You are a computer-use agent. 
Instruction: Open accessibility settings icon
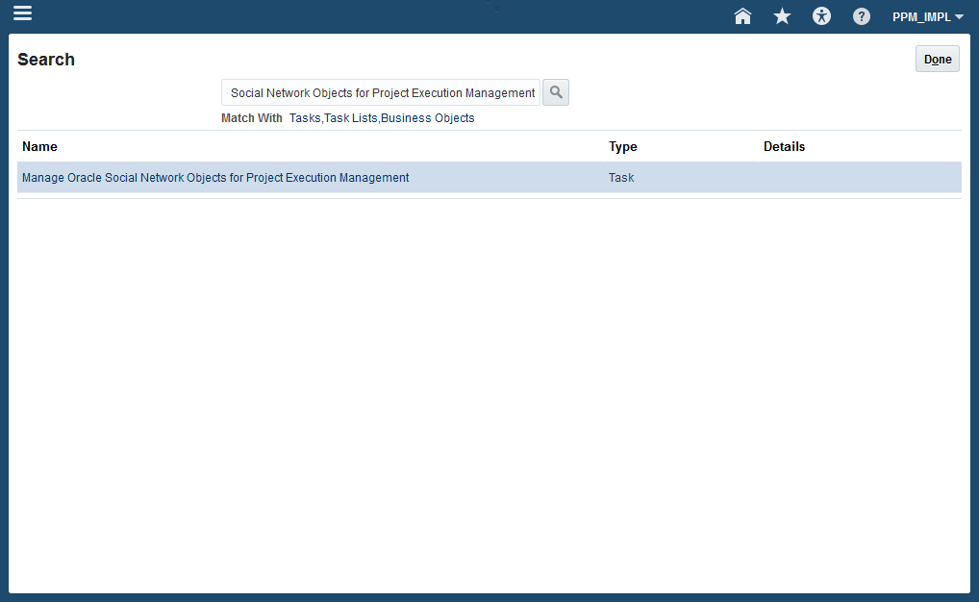(x=821, y=16)
